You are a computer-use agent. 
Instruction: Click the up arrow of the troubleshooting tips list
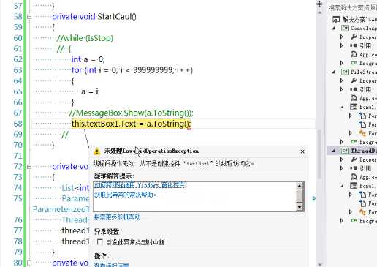pyautogui.click(x=300, y=186)
